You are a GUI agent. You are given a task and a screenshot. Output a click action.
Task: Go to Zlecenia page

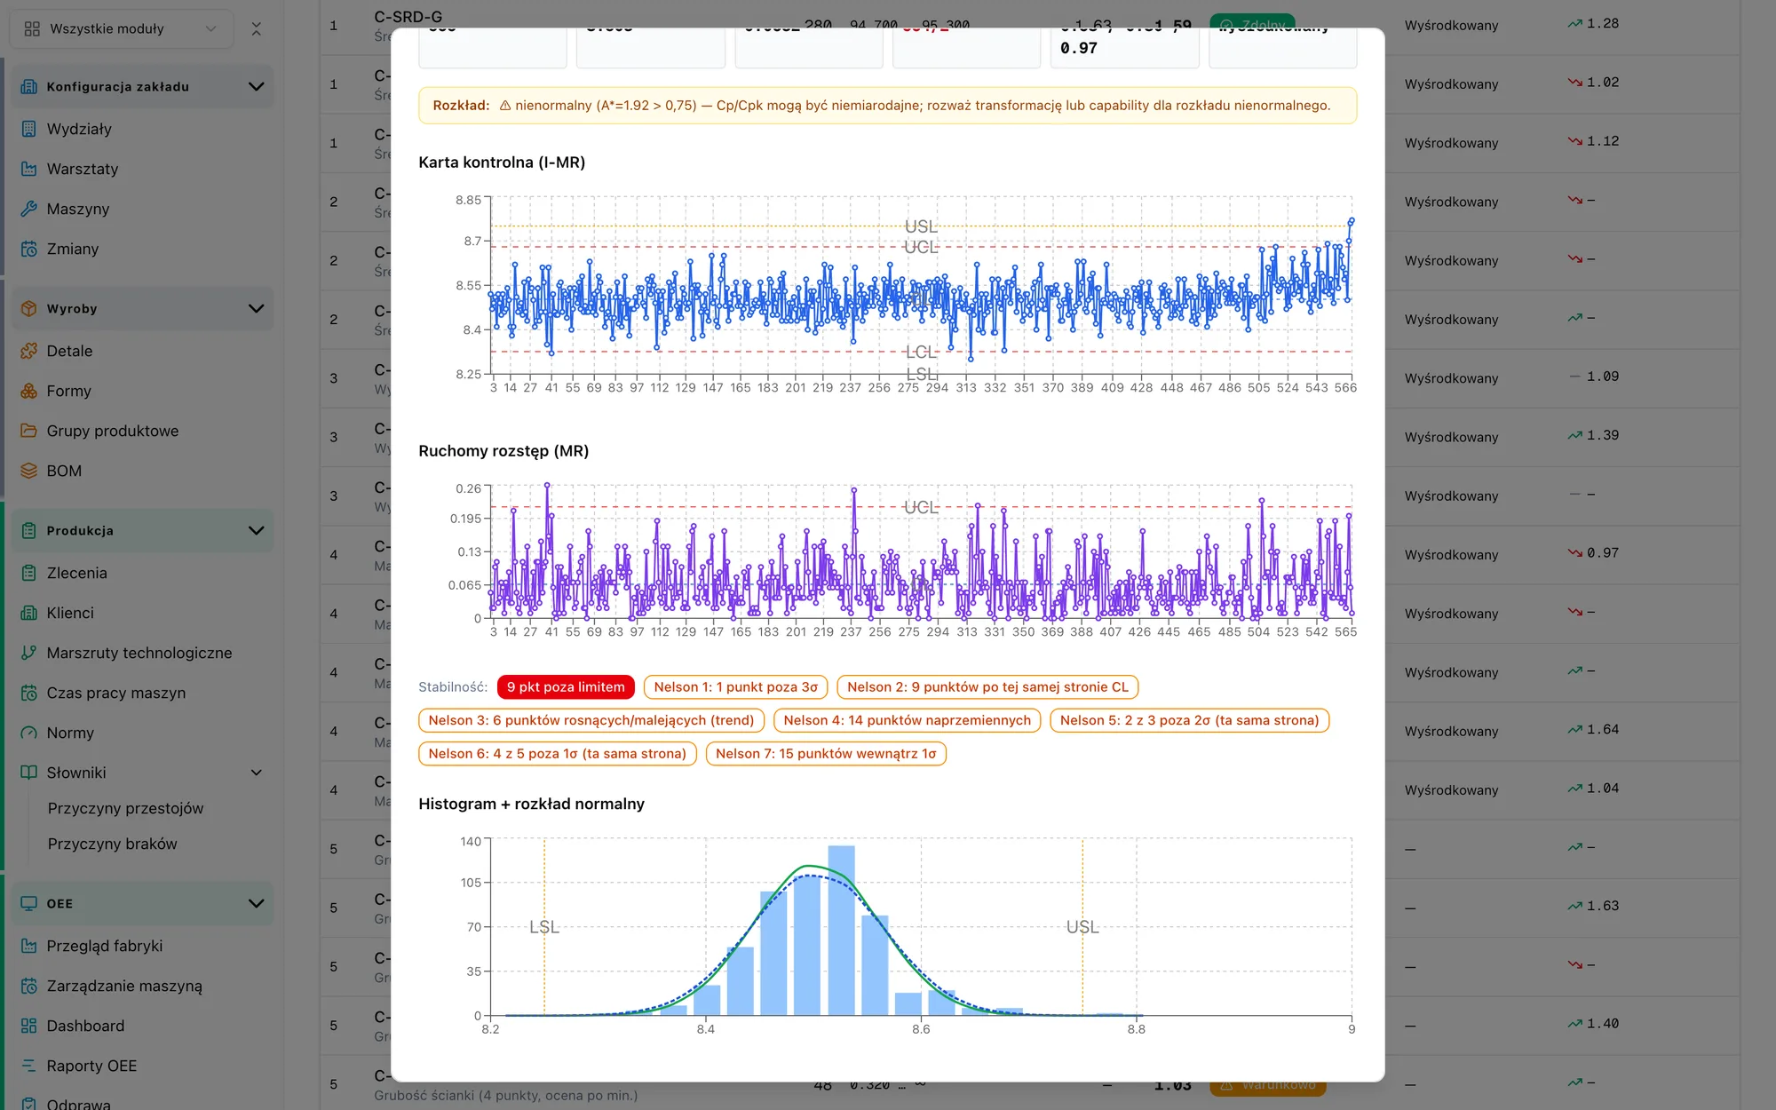pyautogui.click(x=76, y=573)
